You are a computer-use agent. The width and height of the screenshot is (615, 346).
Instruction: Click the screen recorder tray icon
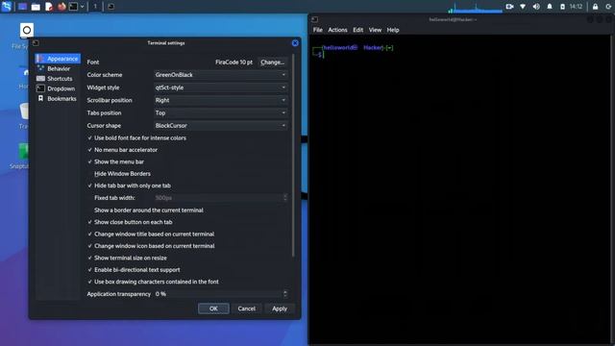509,7
